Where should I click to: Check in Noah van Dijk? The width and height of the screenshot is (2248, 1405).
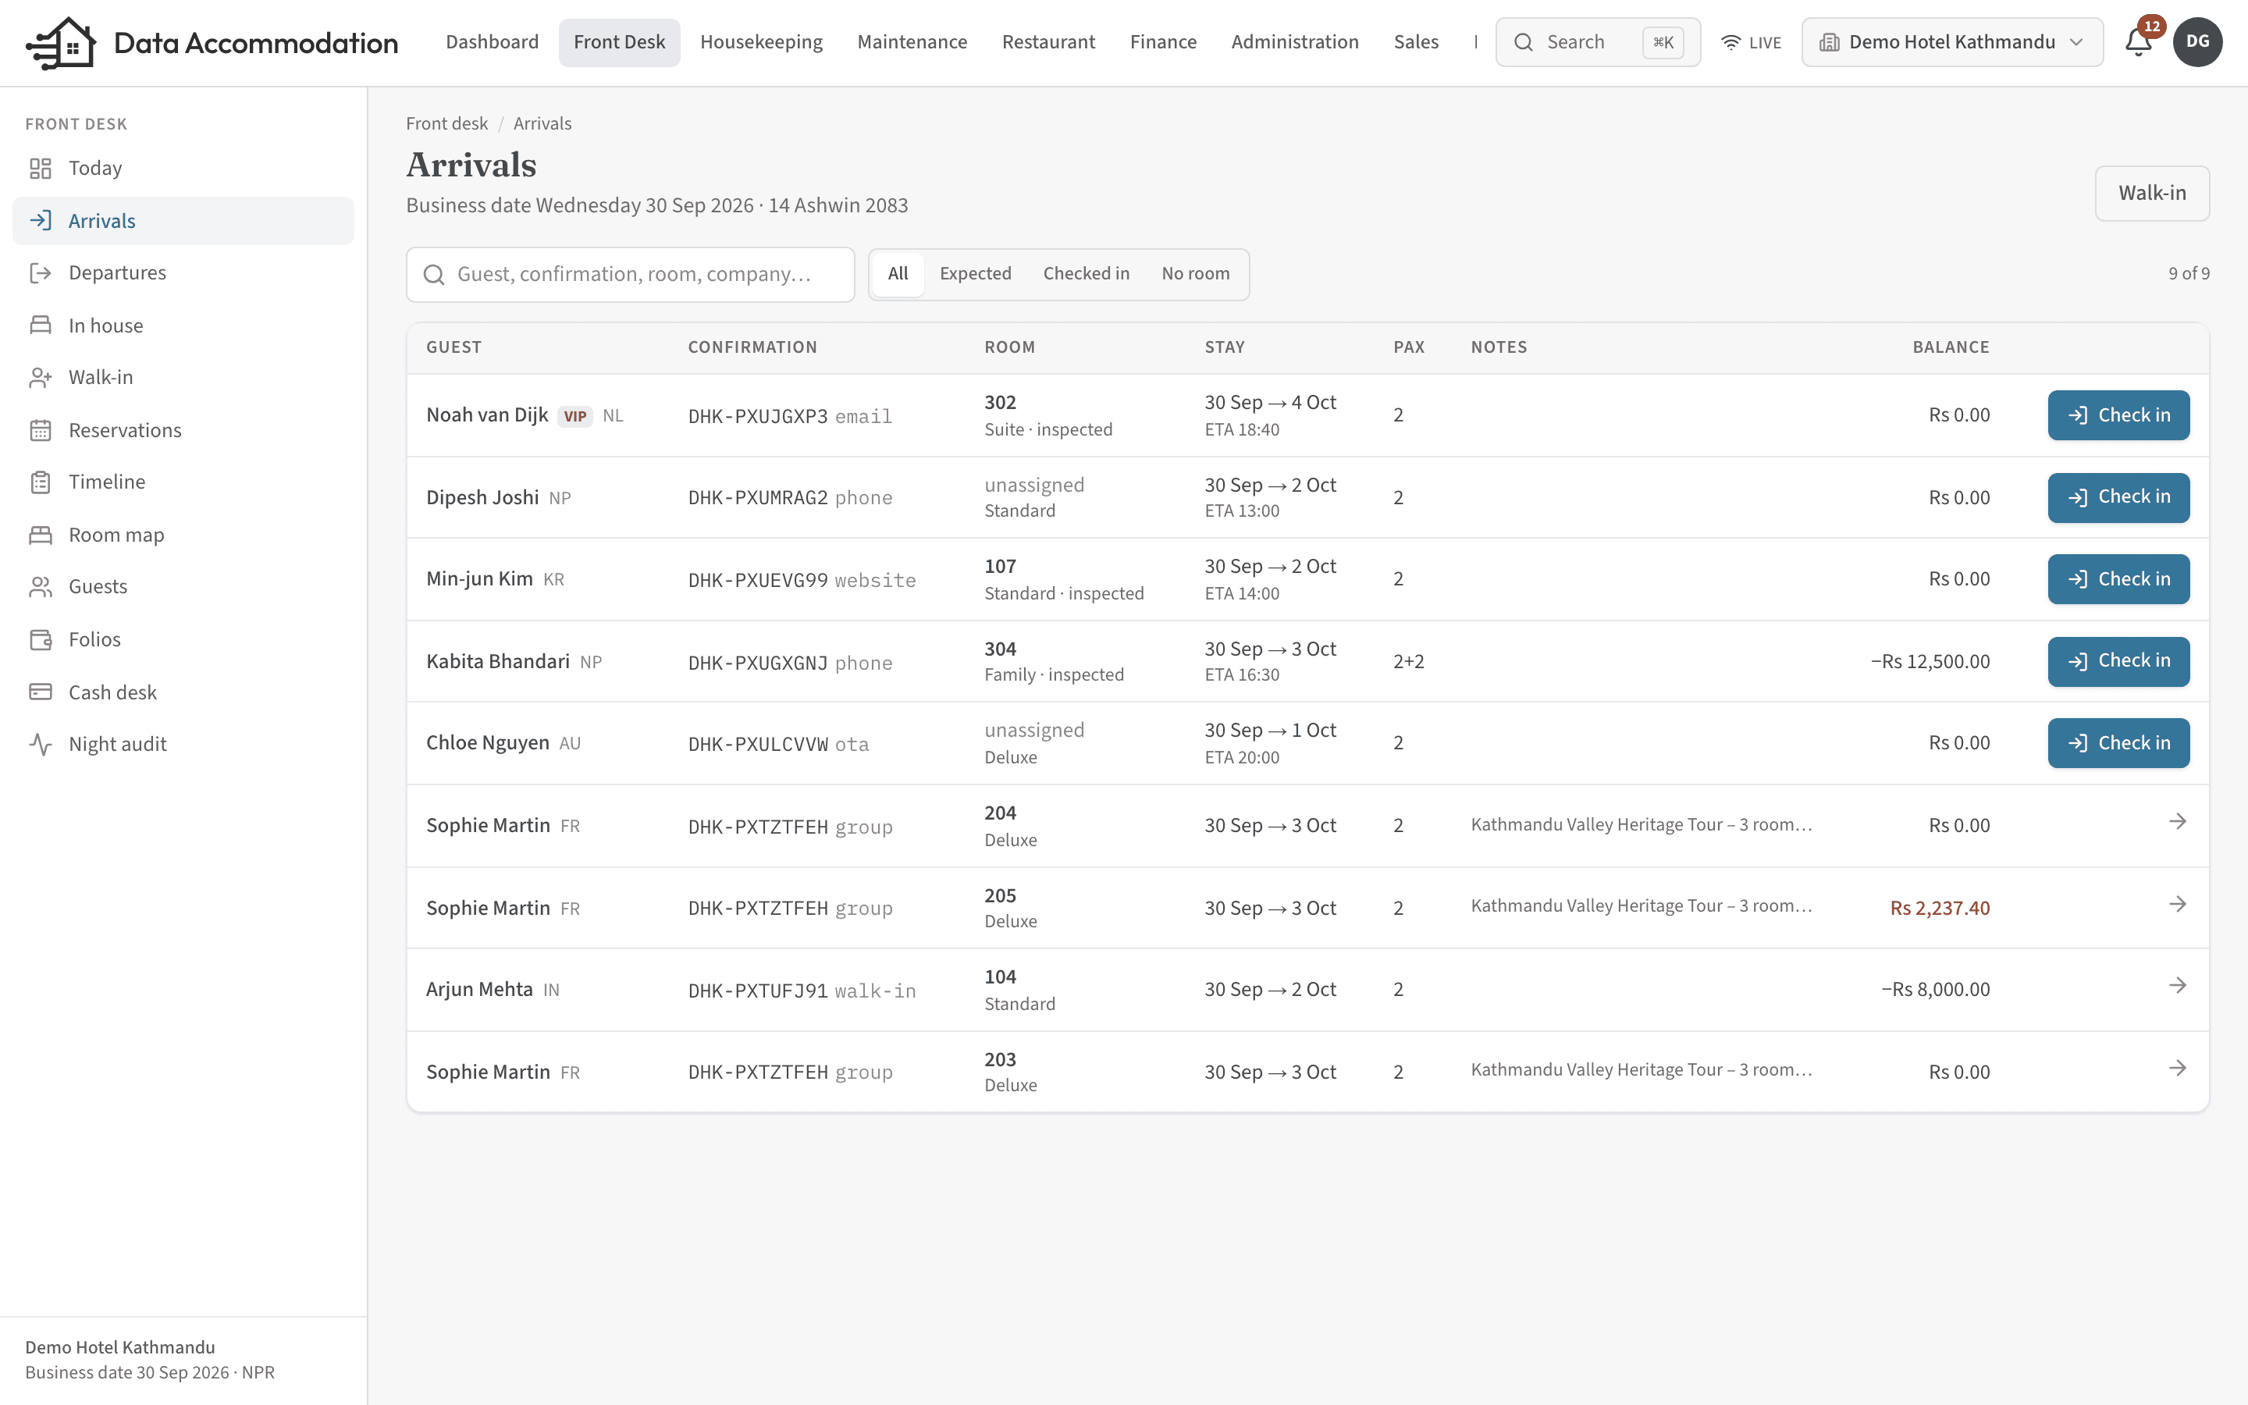[x=2119, y=415]
